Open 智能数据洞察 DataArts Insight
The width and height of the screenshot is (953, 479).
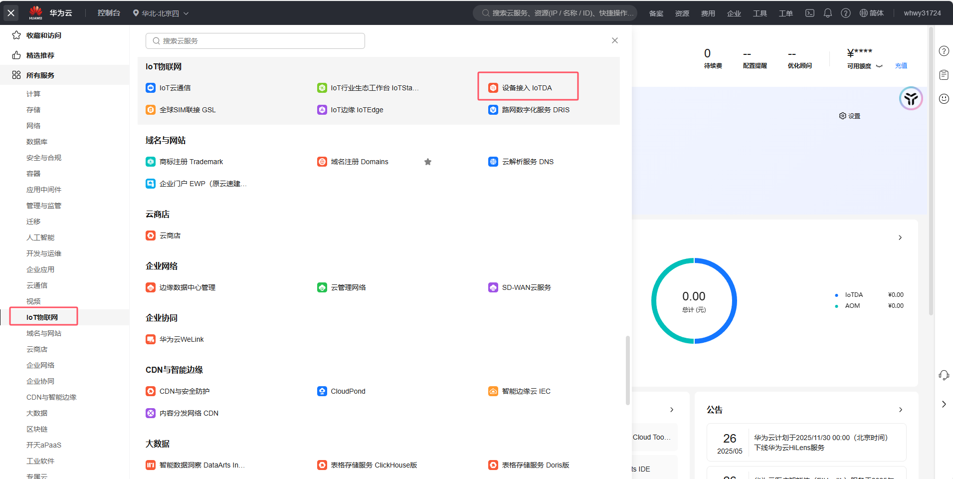(x=195, y=465)
